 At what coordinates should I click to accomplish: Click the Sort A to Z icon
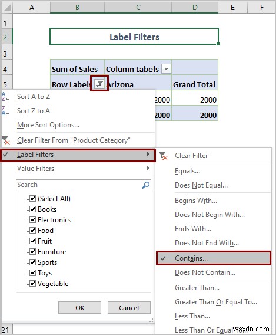[5, 96]
